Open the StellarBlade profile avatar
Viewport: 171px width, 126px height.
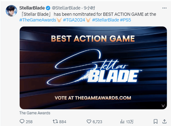pos(11,11)
